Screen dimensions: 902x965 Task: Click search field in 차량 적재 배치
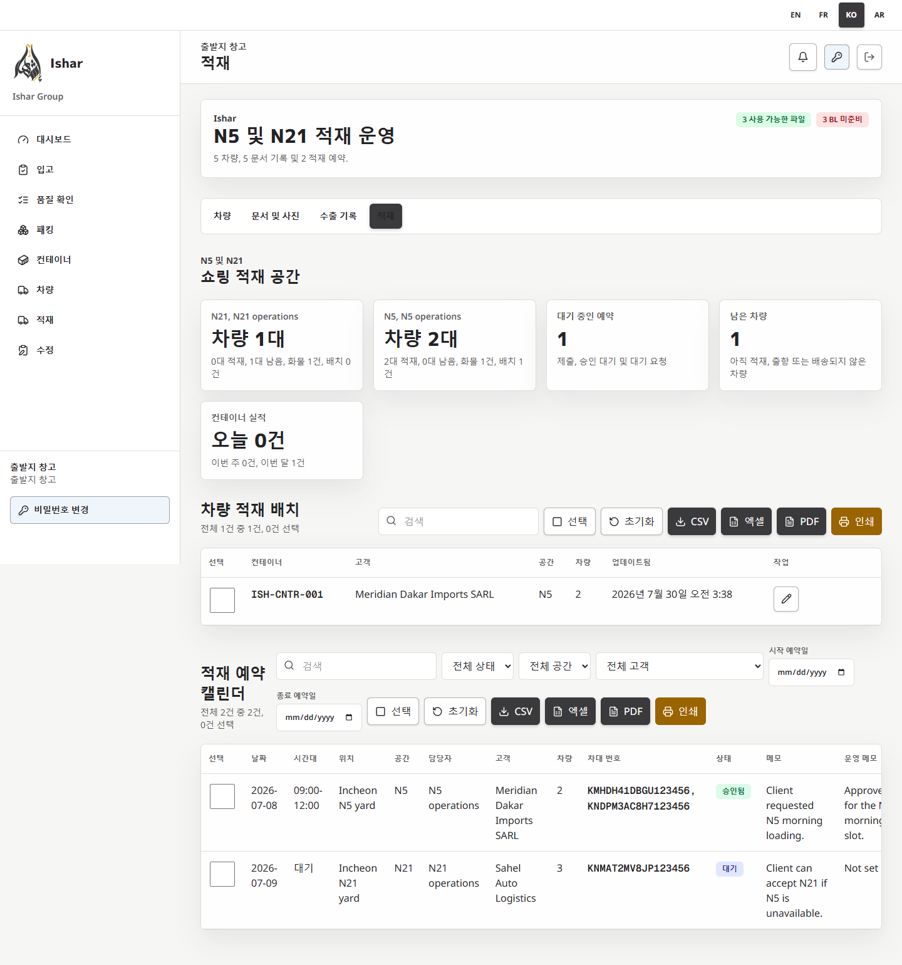459,521
